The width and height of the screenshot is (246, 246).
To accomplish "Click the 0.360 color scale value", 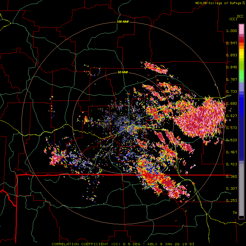I will [232, 177].
